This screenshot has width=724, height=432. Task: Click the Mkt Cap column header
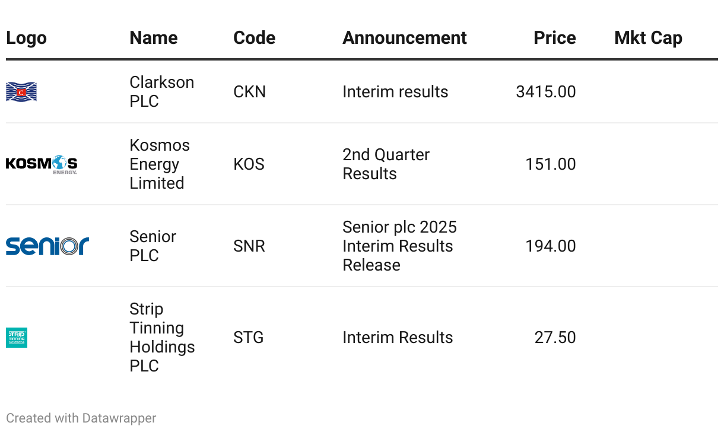click(x=648, y=38)
